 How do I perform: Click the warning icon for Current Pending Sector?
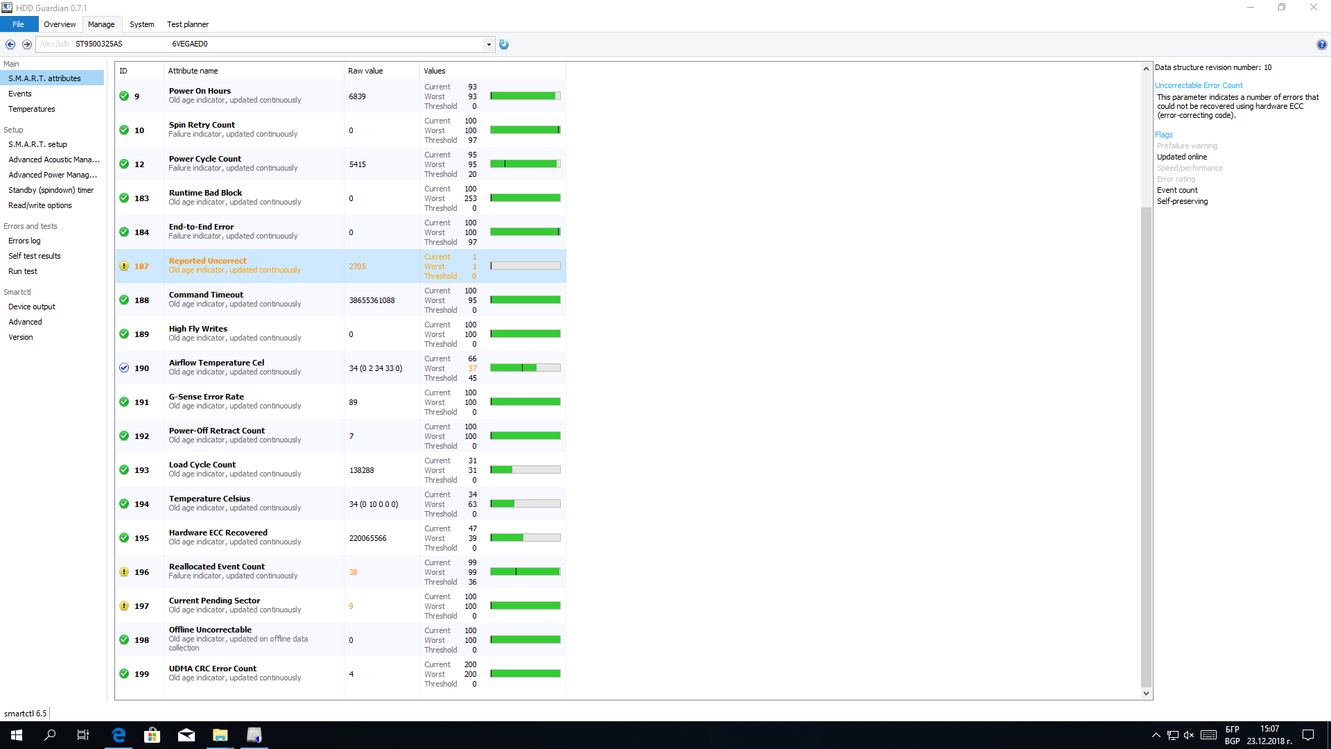point(124,606)
